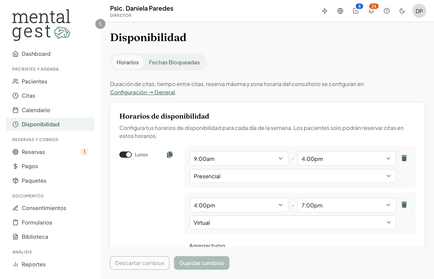Copy Lunes schedule with the copy icon
Screen dimensions: 434x279
pos(170,154)
